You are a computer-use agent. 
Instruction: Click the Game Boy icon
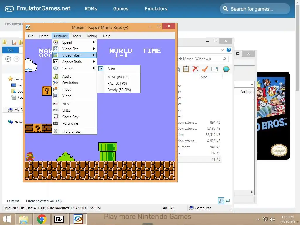coord(56,117)
